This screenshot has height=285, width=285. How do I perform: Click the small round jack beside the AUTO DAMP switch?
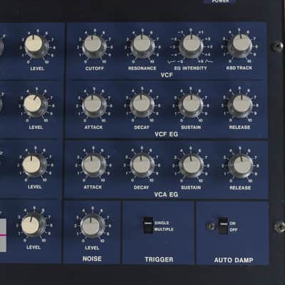point(211,226)
